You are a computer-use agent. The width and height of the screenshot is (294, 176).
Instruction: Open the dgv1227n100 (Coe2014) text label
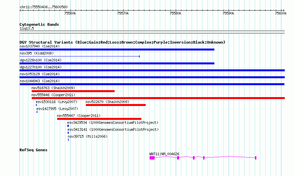(x=41, y=67)
